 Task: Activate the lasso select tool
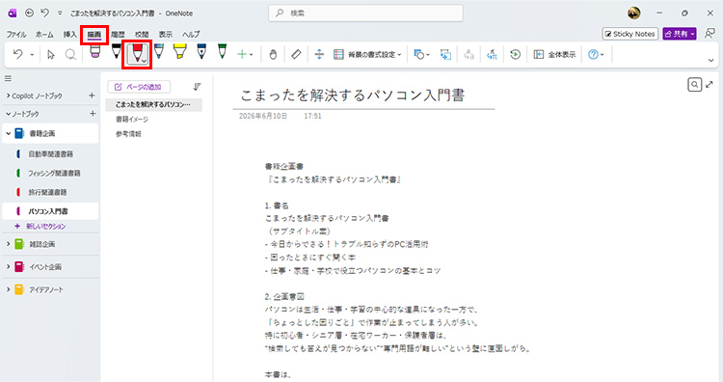[70, 54]
